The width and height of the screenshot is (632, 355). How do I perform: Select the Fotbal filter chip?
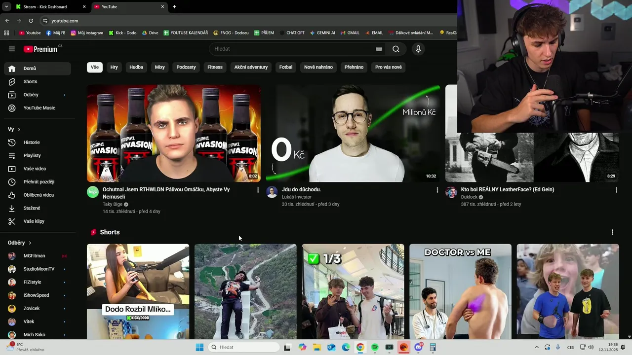coord(286,67)
